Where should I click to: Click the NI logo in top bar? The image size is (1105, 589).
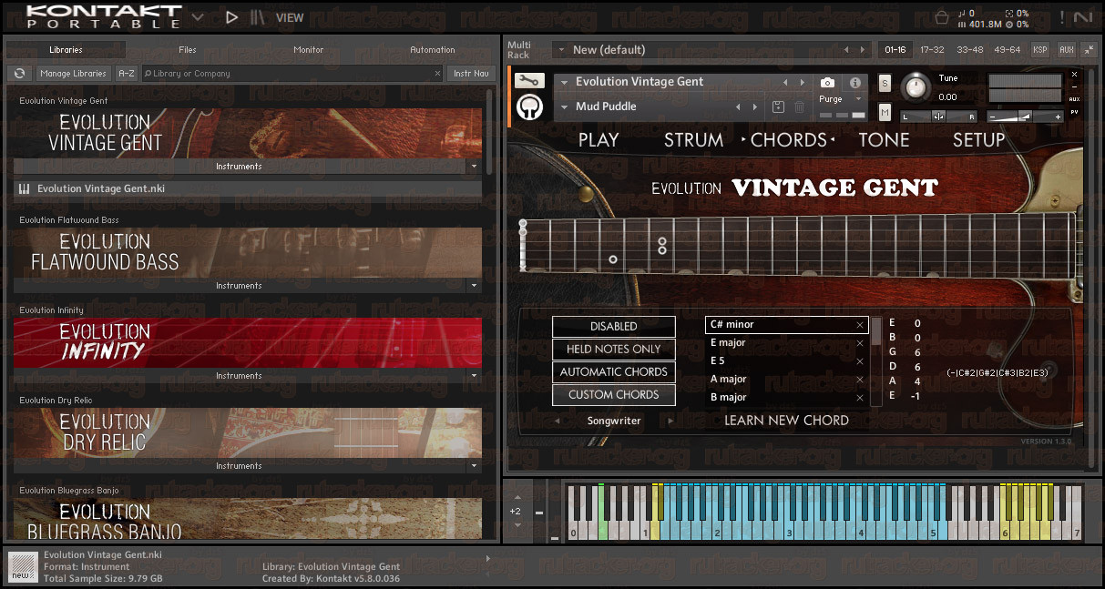point(1083,16)
